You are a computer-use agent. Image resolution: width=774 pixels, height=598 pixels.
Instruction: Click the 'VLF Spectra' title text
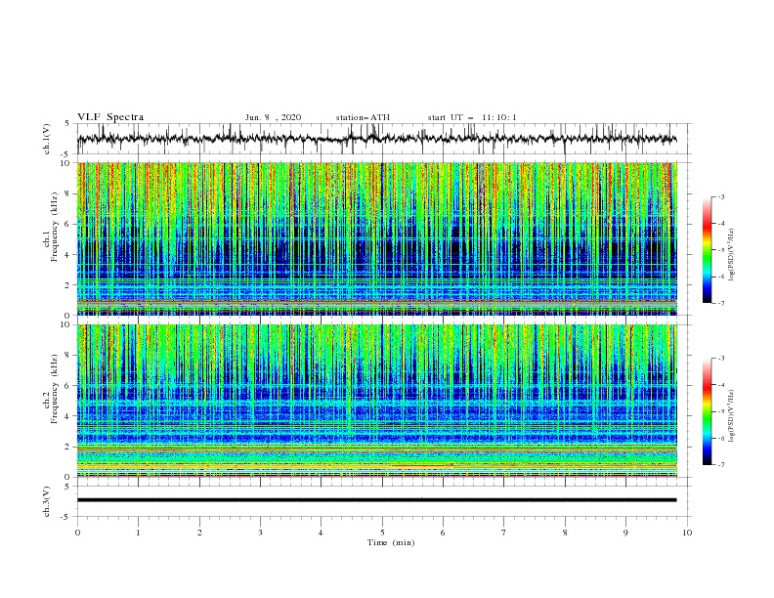click(110, 117)
